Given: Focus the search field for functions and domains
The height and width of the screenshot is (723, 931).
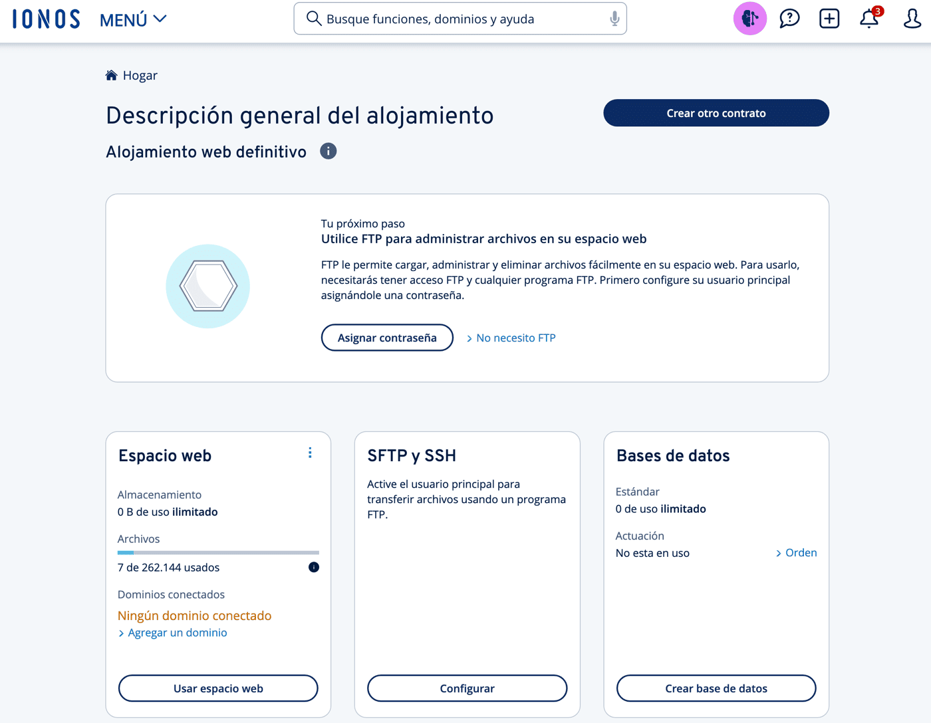Looking at the screenshot, I should pyautogui.click(x=460, y=19).
